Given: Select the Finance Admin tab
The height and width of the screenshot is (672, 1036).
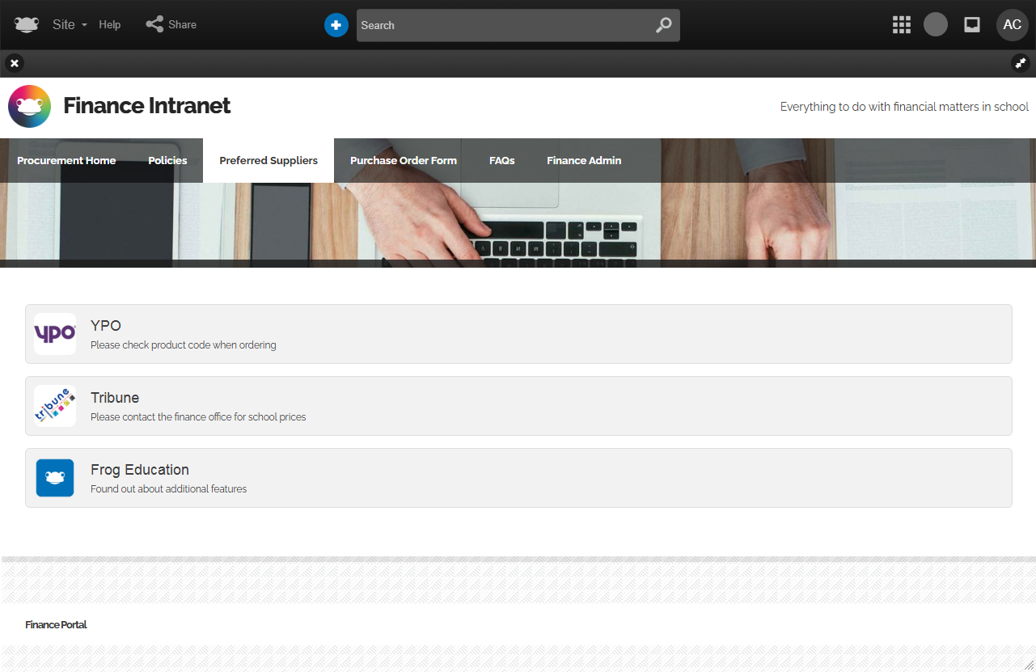Looking at the screenshot, I should [584, 160].
